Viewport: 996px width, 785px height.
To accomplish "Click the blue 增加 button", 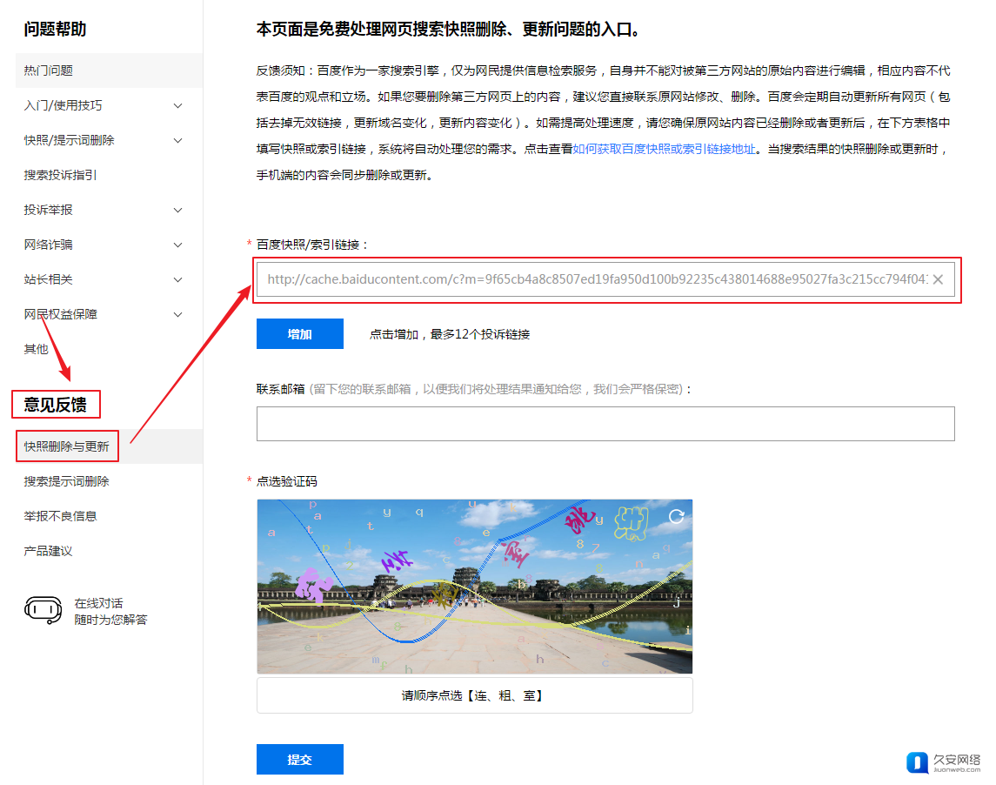I will point(300,333).
